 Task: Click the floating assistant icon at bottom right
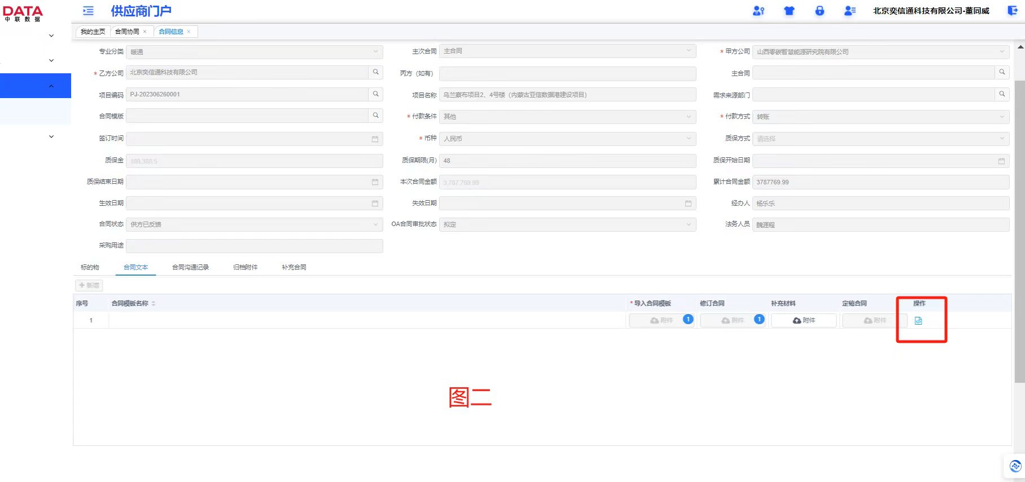coord(1015,466)
